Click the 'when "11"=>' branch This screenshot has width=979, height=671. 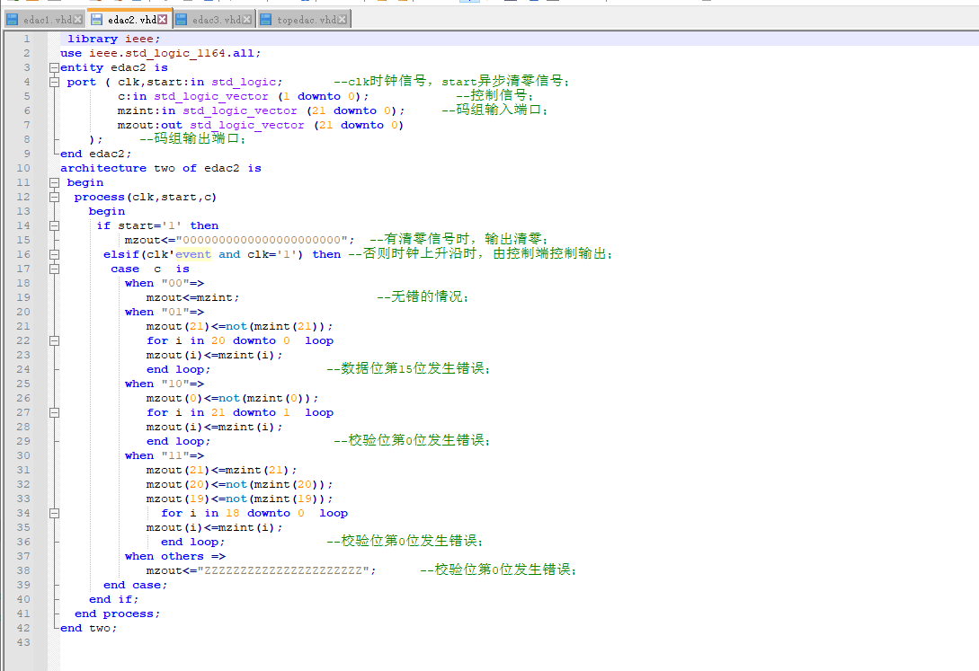pos(165,455)
